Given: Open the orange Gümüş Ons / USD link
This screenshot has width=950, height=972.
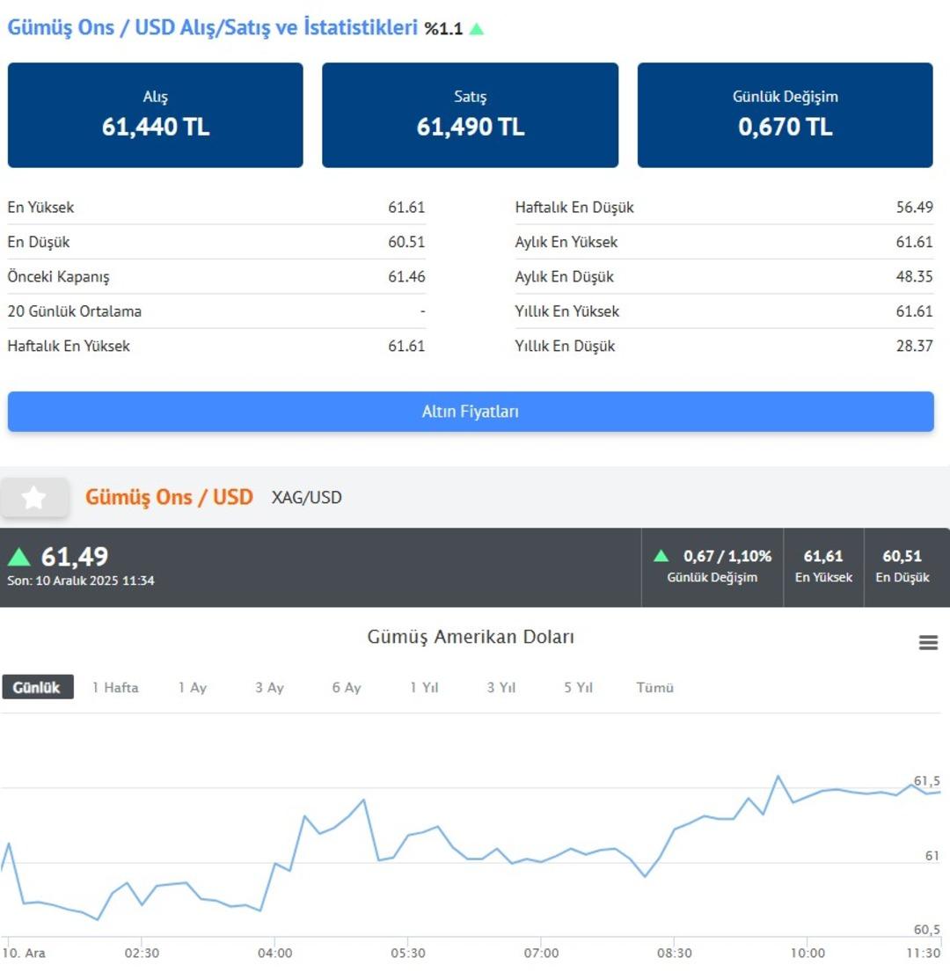Looking at the screenshot, I should (x=169, y=497).
